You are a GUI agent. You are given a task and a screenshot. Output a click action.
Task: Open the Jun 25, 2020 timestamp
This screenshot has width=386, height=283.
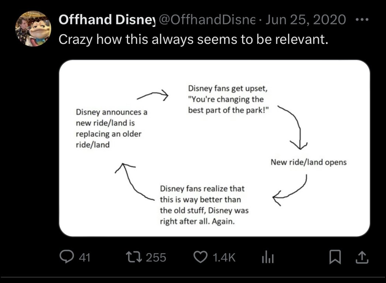click(306, 20)
